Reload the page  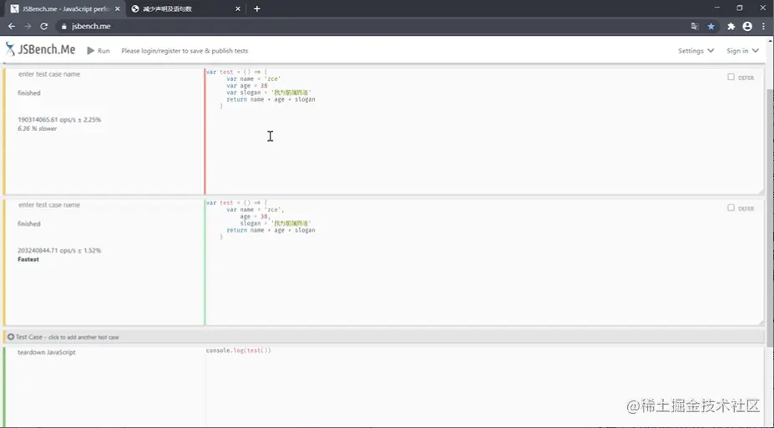click(44, 26)
